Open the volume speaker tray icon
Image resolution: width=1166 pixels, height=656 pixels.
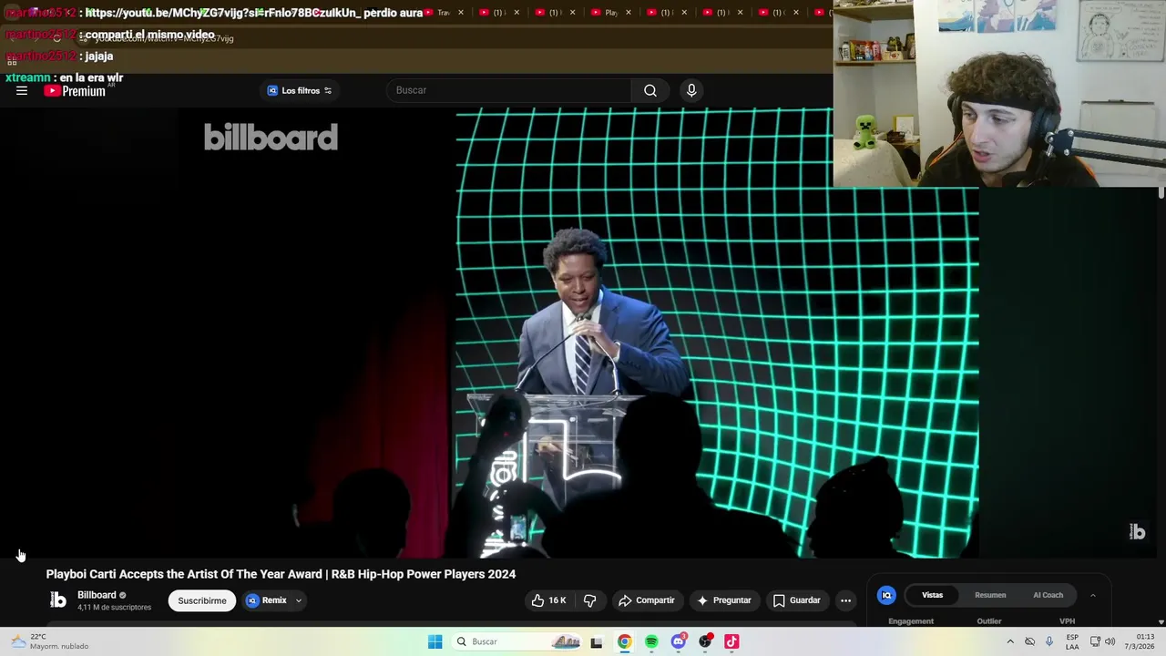pos(1110,641)
